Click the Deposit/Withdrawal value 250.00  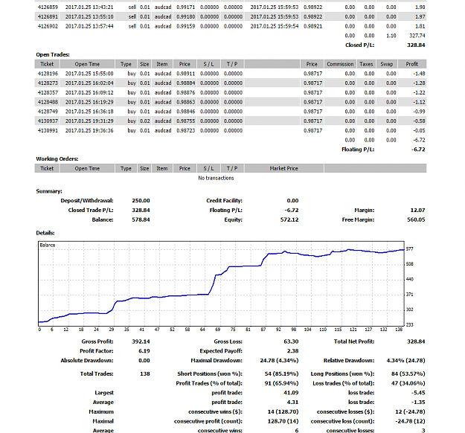click(141, 201)
